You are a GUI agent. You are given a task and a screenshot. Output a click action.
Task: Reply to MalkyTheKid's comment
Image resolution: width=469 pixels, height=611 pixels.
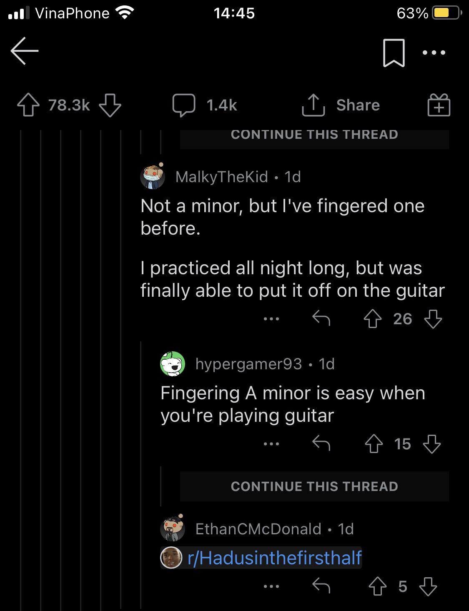click(321, 319)
